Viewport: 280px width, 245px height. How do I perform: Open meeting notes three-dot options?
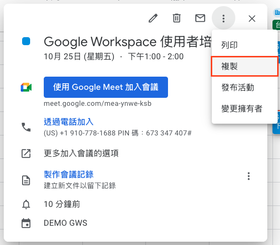point(248,176)
